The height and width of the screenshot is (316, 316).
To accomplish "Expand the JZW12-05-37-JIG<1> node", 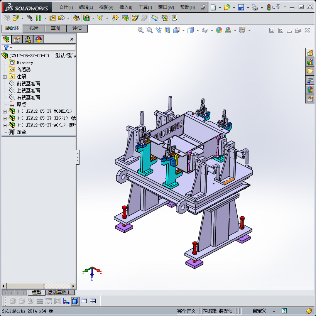I will coord(5,118).
